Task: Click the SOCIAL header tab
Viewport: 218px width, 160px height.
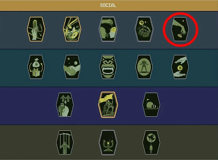Action: tap(108, 5)
